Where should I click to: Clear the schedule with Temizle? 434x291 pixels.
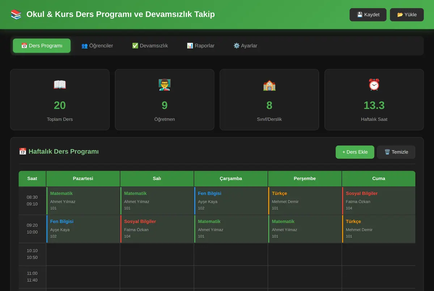396,152
